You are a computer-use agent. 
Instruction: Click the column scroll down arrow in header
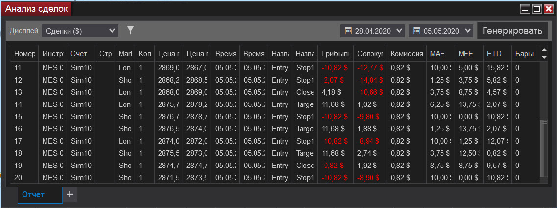click(543, 57)
